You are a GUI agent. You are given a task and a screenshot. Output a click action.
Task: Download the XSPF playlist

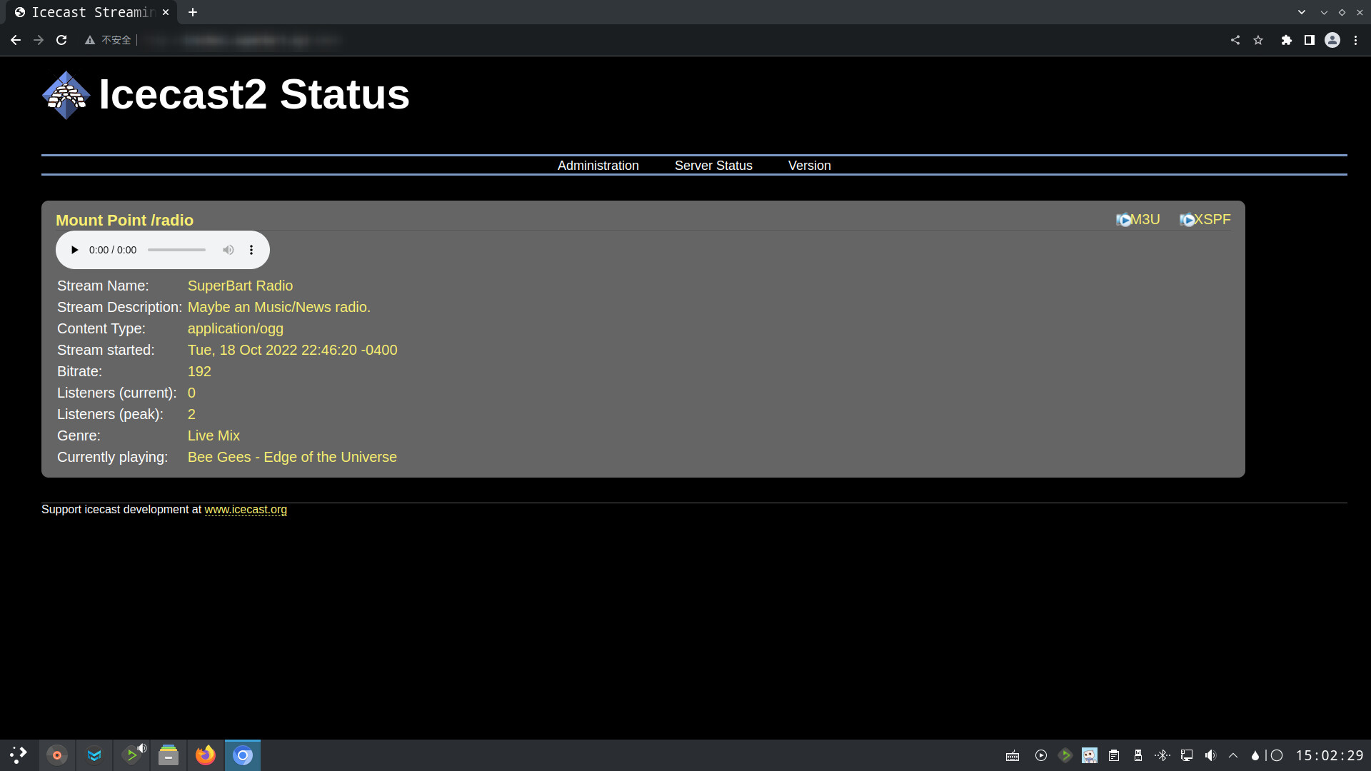pyautogui.click(x=1205, y=220)
